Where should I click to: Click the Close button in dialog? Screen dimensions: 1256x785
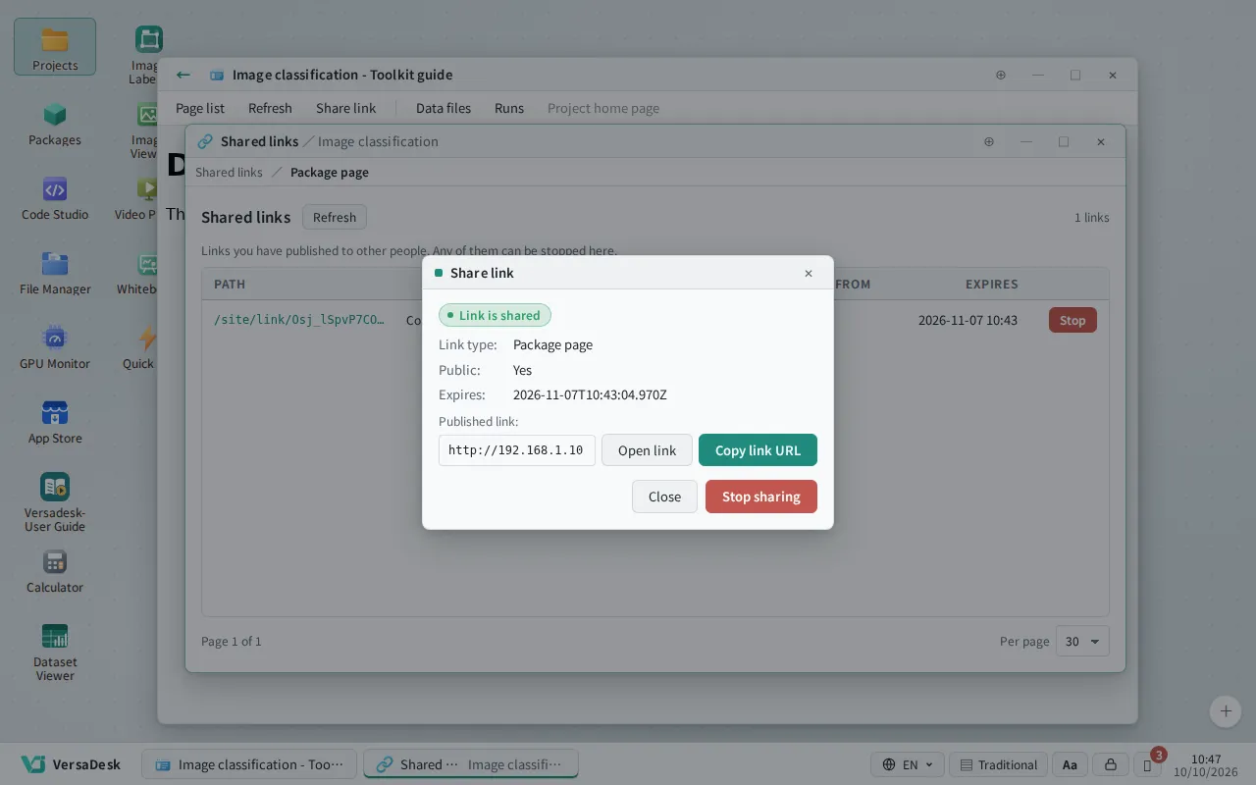tap(664, 497)
